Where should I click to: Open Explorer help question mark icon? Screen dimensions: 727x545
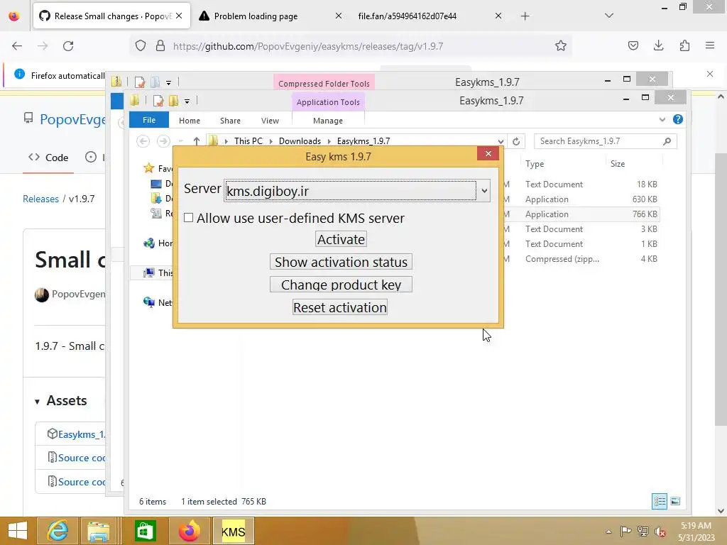pos(678,119)
